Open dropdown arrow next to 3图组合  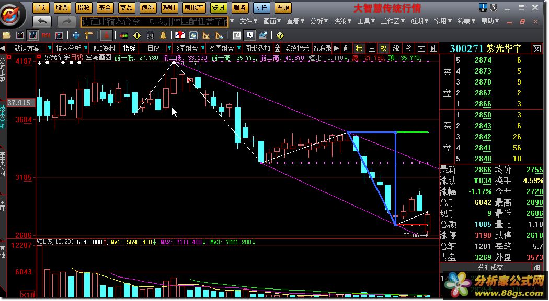click(x=203, y=48)
